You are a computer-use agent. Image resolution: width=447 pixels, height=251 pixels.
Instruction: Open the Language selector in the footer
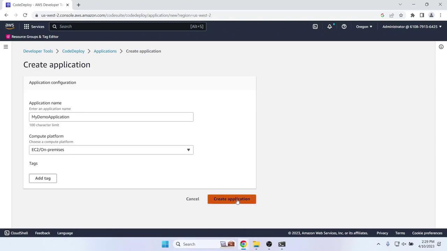tap(65, 233)
